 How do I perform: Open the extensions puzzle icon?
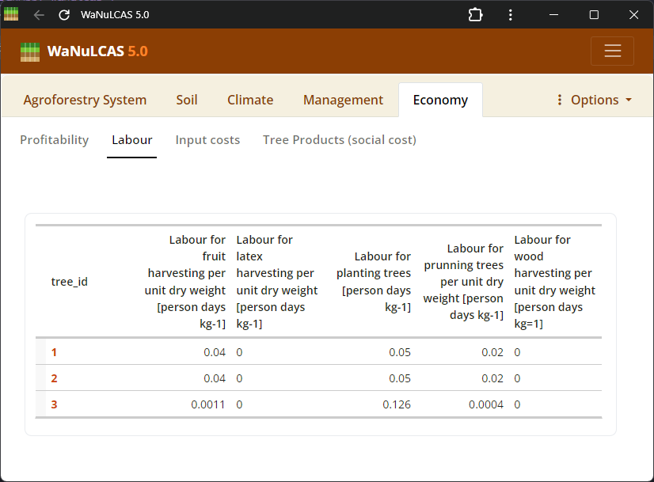pyautogui.click(x=475, y=15)
